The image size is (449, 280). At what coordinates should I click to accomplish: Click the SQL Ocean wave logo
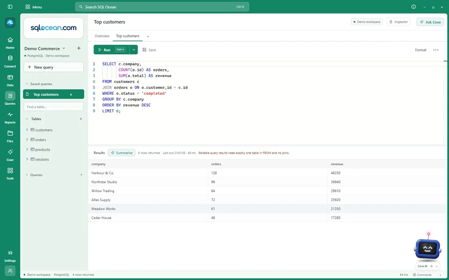pyautogui.click(x=10, y=23)
